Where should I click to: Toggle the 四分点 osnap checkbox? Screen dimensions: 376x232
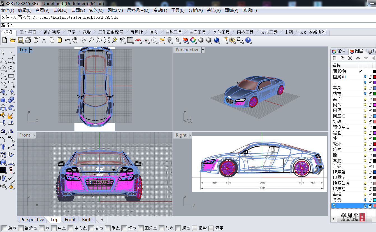pyautogui.click(x=141, y=228)
